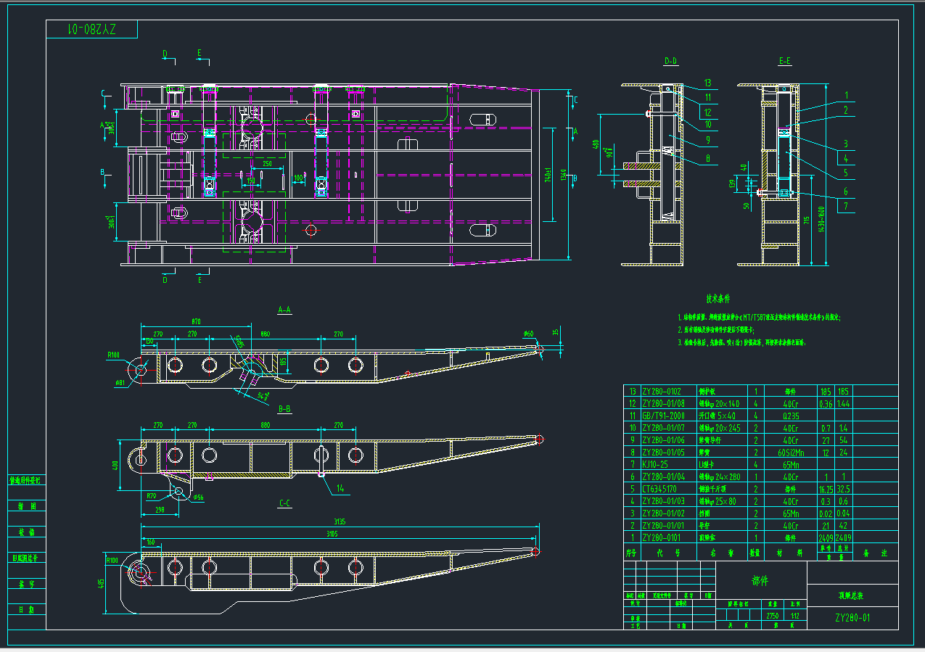925x652 pixels.
Task: Select the "ZY280-01/08" parts list code
Action: pyautogui.click(x=663, y=403)
